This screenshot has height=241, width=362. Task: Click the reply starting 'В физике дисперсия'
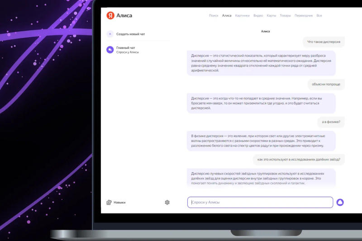click(261, 141)
